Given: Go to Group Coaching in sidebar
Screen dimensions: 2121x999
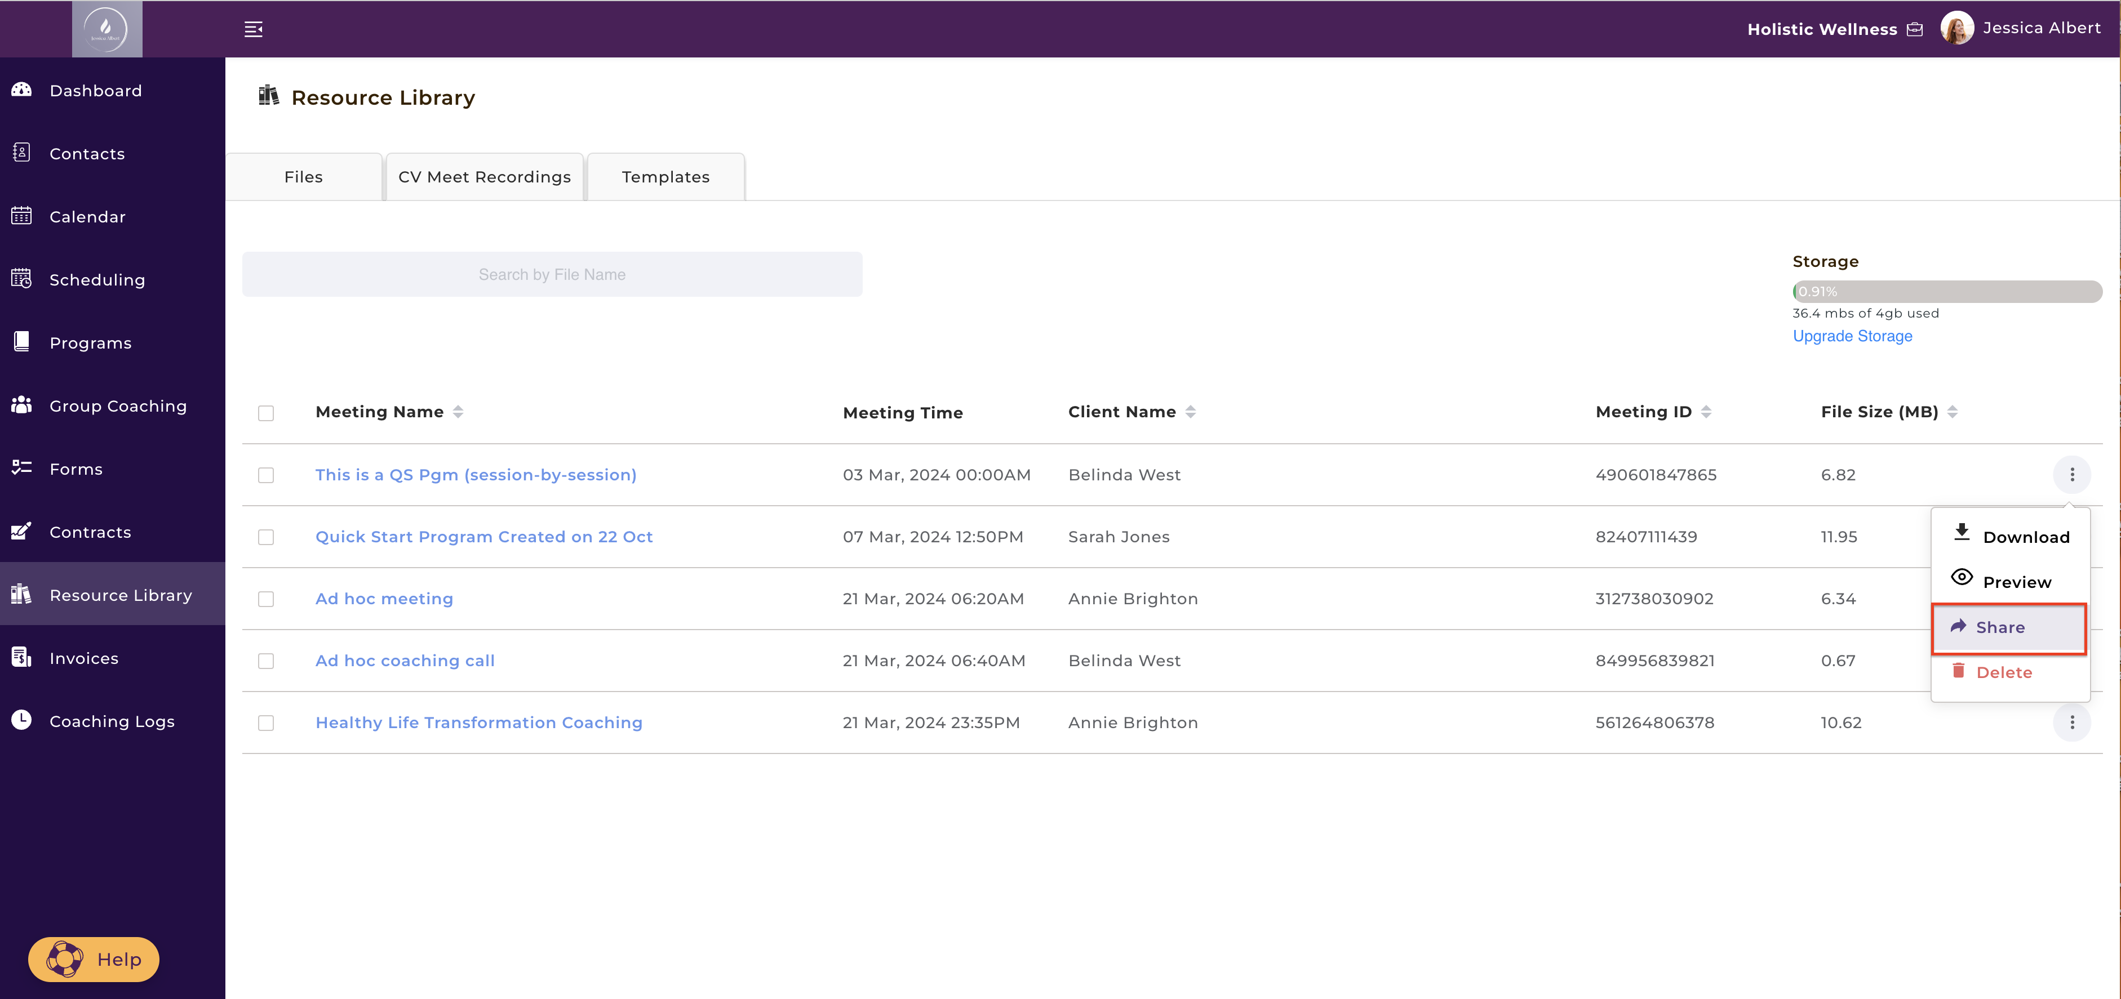Looking at the screenshot, I should [x=113, y=405].
